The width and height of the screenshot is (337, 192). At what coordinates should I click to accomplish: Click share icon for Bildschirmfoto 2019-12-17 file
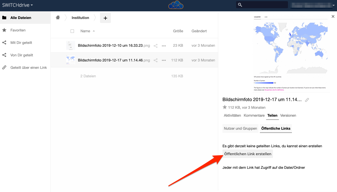click(x=155, y=60)
